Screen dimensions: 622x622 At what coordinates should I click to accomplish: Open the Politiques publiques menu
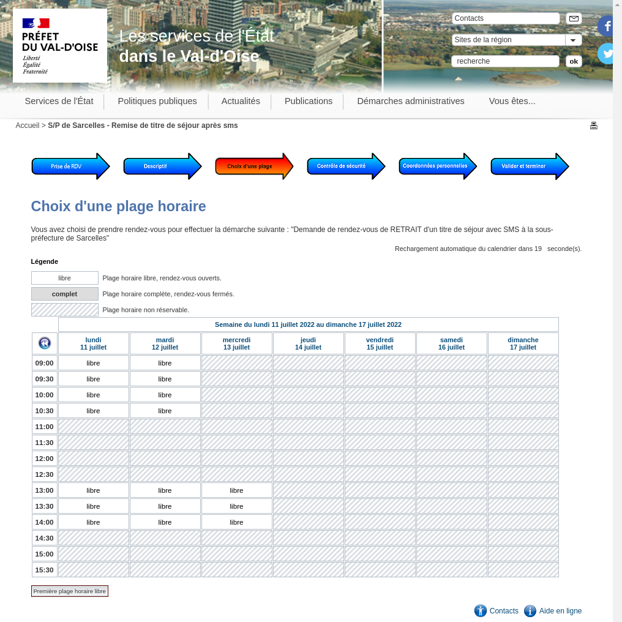coord(157,101)
